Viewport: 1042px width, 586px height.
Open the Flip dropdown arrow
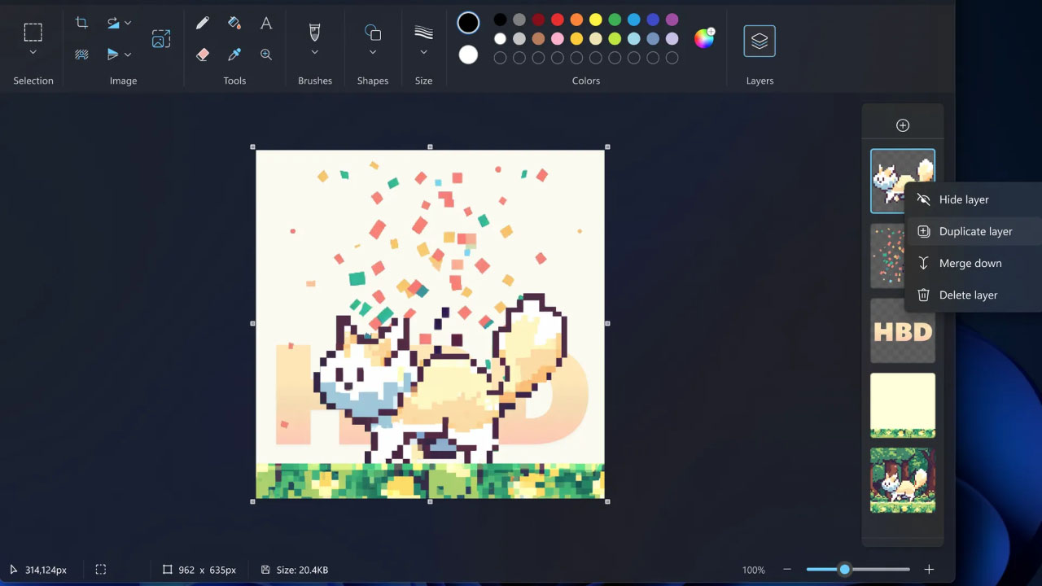pos(128,55)
